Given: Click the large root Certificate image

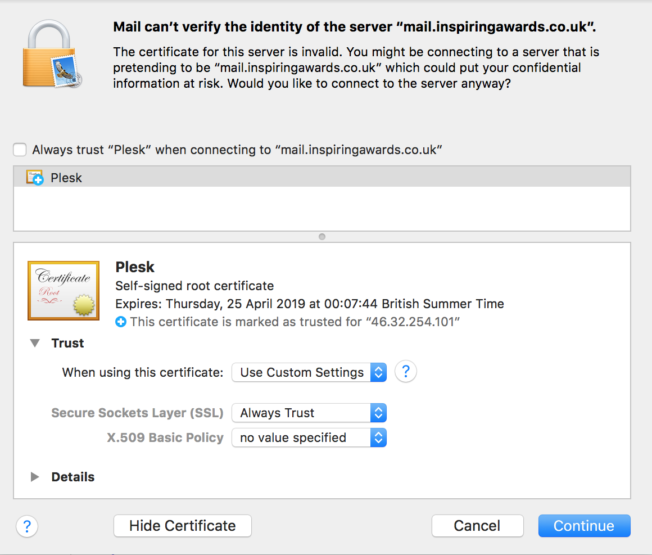Looking at the screenshot, I should (64, 290).
